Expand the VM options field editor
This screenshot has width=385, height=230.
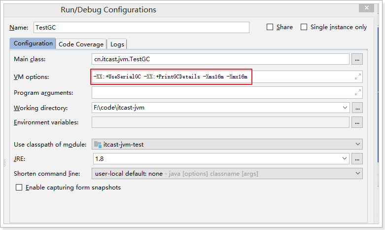pyautogui.click(x=358, y=77)
